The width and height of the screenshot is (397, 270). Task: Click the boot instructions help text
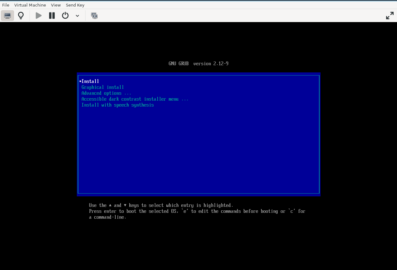click(197, 211)
